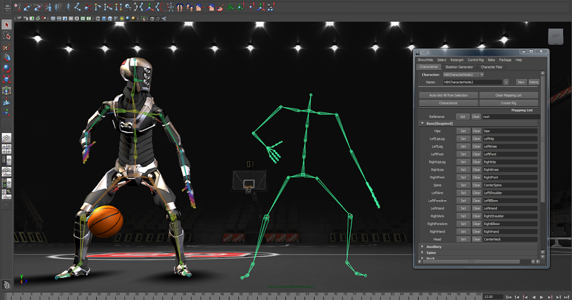
Task: Open the Retarget menu in the HIK window
Action: pos(457,60)
